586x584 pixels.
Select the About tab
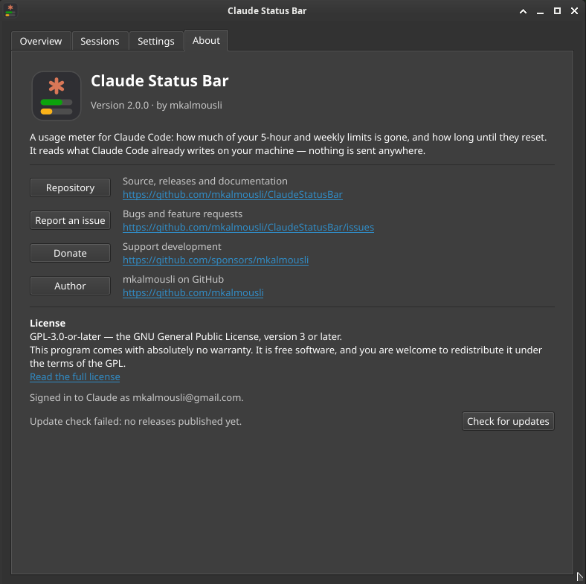tap(206, 40)
